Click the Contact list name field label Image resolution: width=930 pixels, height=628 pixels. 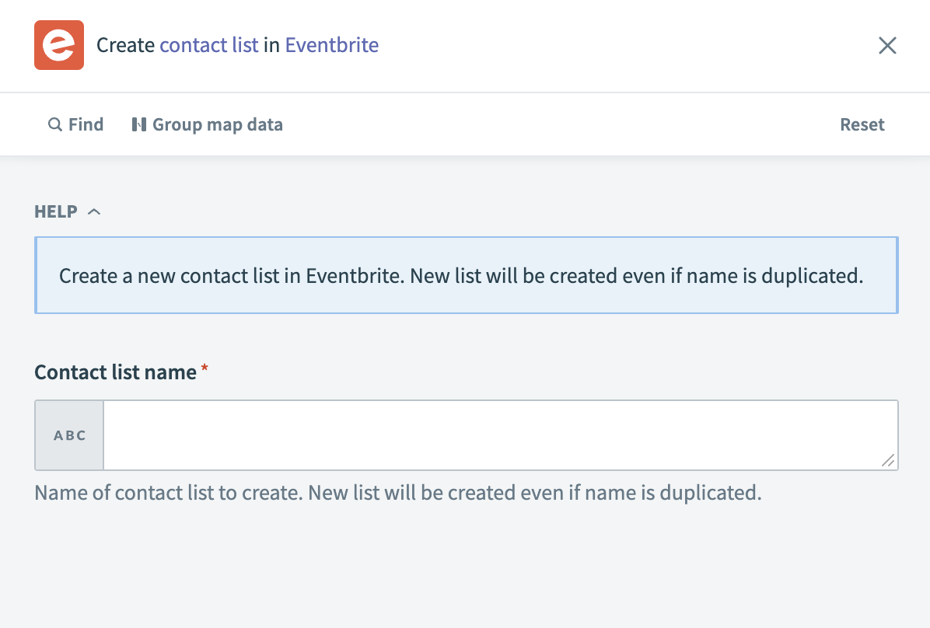(x=114, y=372)
